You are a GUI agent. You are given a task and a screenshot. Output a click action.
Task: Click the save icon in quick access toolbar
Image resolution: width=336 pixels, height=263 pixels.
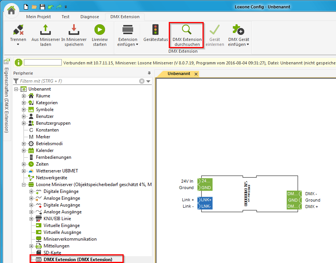tap(42, 6)
